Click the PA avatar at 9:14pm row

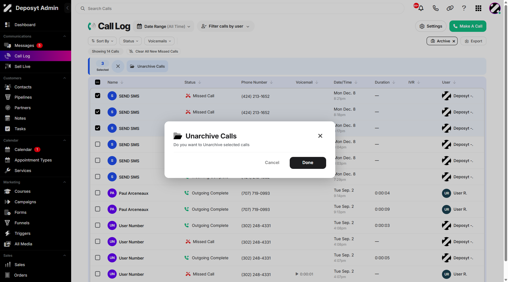(x=112, y=193)
